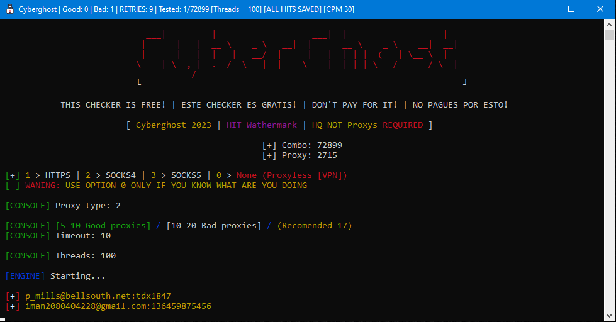Click the 'Threads: 100' console line
The image size is (616, 322).
[60, 255]
